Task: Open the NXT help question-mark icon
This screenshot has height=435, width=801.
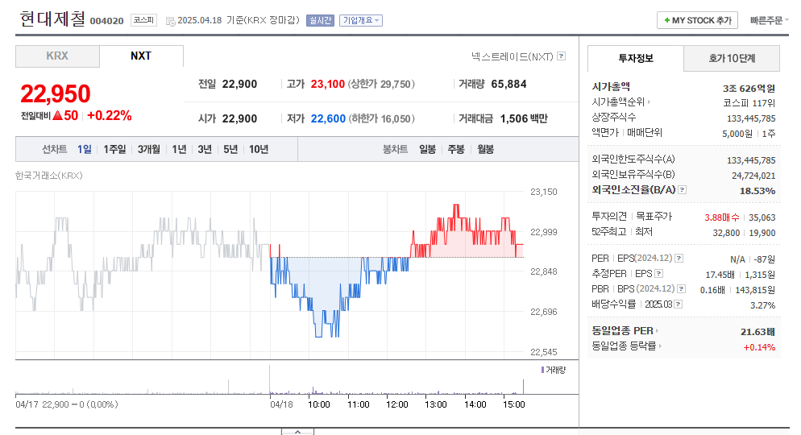Action: [562, 56]
